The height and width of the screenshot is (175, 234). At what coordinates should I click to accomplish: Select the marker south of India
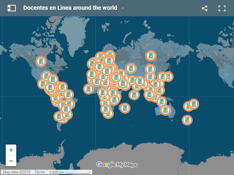pos(134,95)
